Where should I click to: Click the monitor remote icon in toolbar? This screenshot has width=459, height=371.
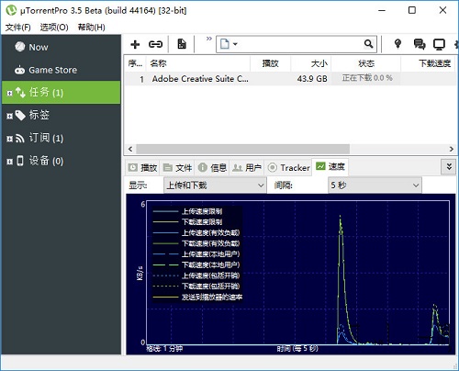point(439,44)
